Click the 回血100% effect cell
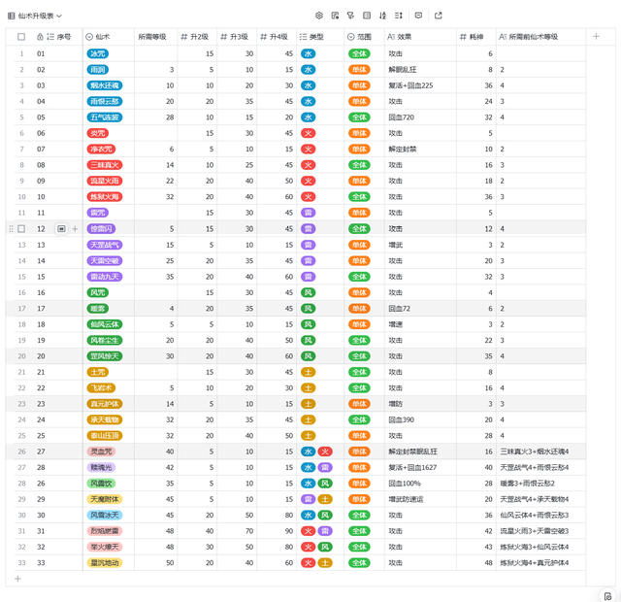The width and height of the screenshot is (621, 602). (420, 484)
